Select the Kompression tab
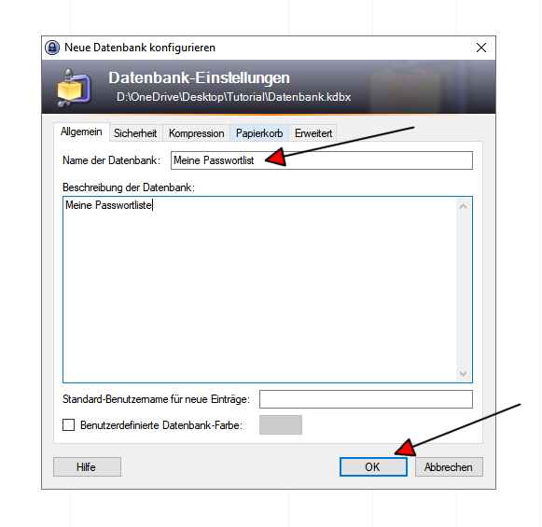Screen dimensions: 542x527 coord(196,133)
